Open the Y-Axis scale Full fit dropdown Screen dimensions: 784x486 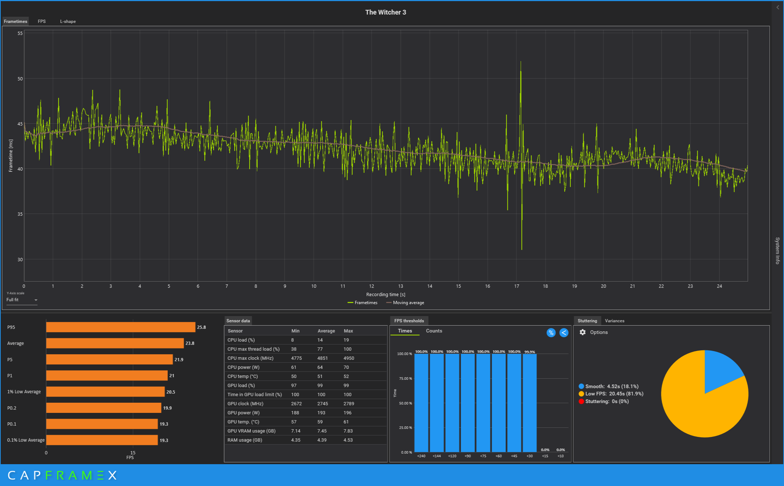tap(22, 300)
